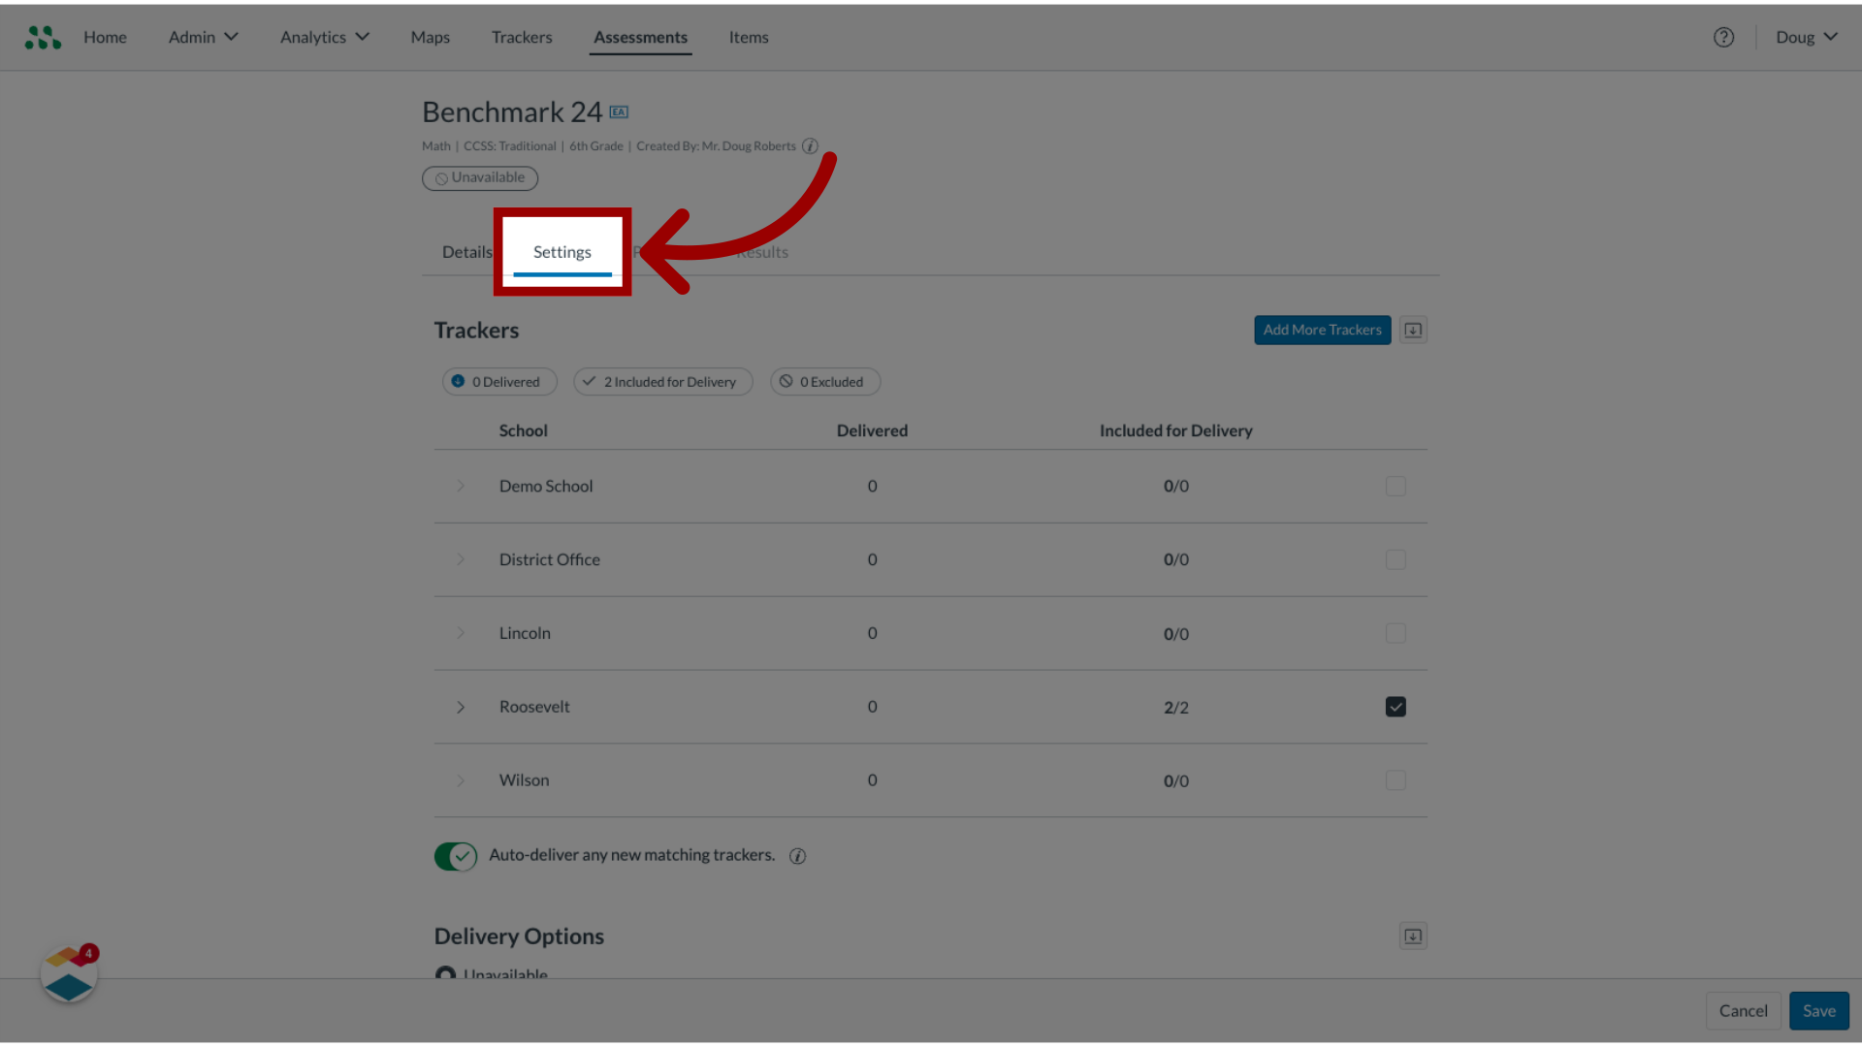1862x1047 pixels.
Task: Switch to the Results tab
Action: (x=762, y=252)
